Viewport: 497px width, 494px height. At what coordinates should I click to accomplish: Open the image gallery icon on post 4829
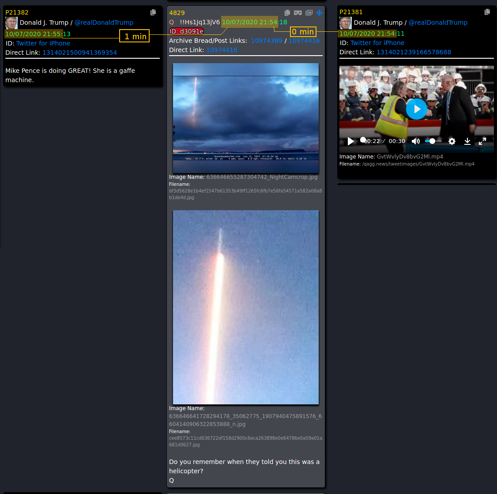tap(309, 13)
